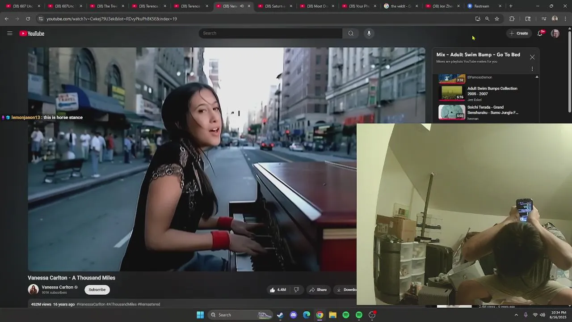
Task: Open the YouTube account avatar menu
Action: pos(555,34)
